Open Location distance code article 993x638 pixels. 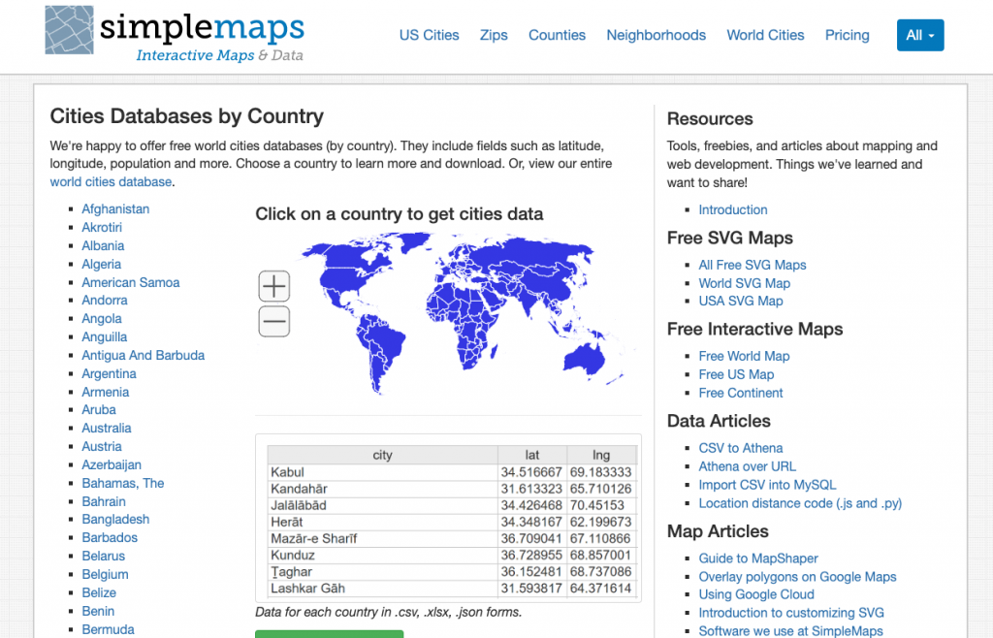point(800,502)
